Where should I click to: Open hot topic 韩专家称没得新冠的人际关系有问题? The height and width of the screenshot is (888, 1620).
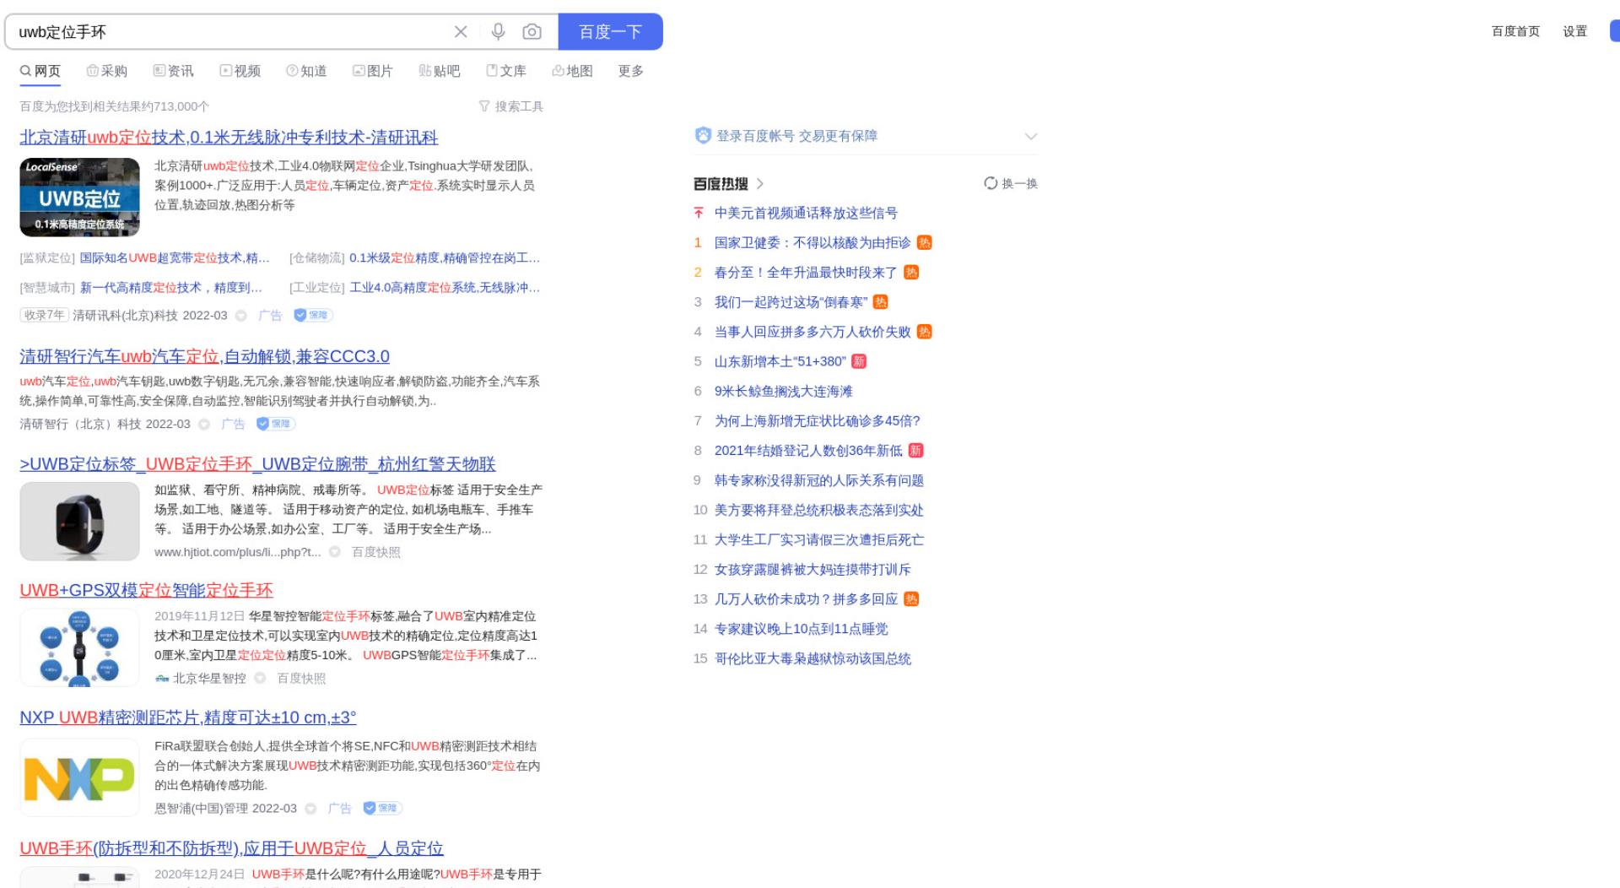tap(819, 480)
